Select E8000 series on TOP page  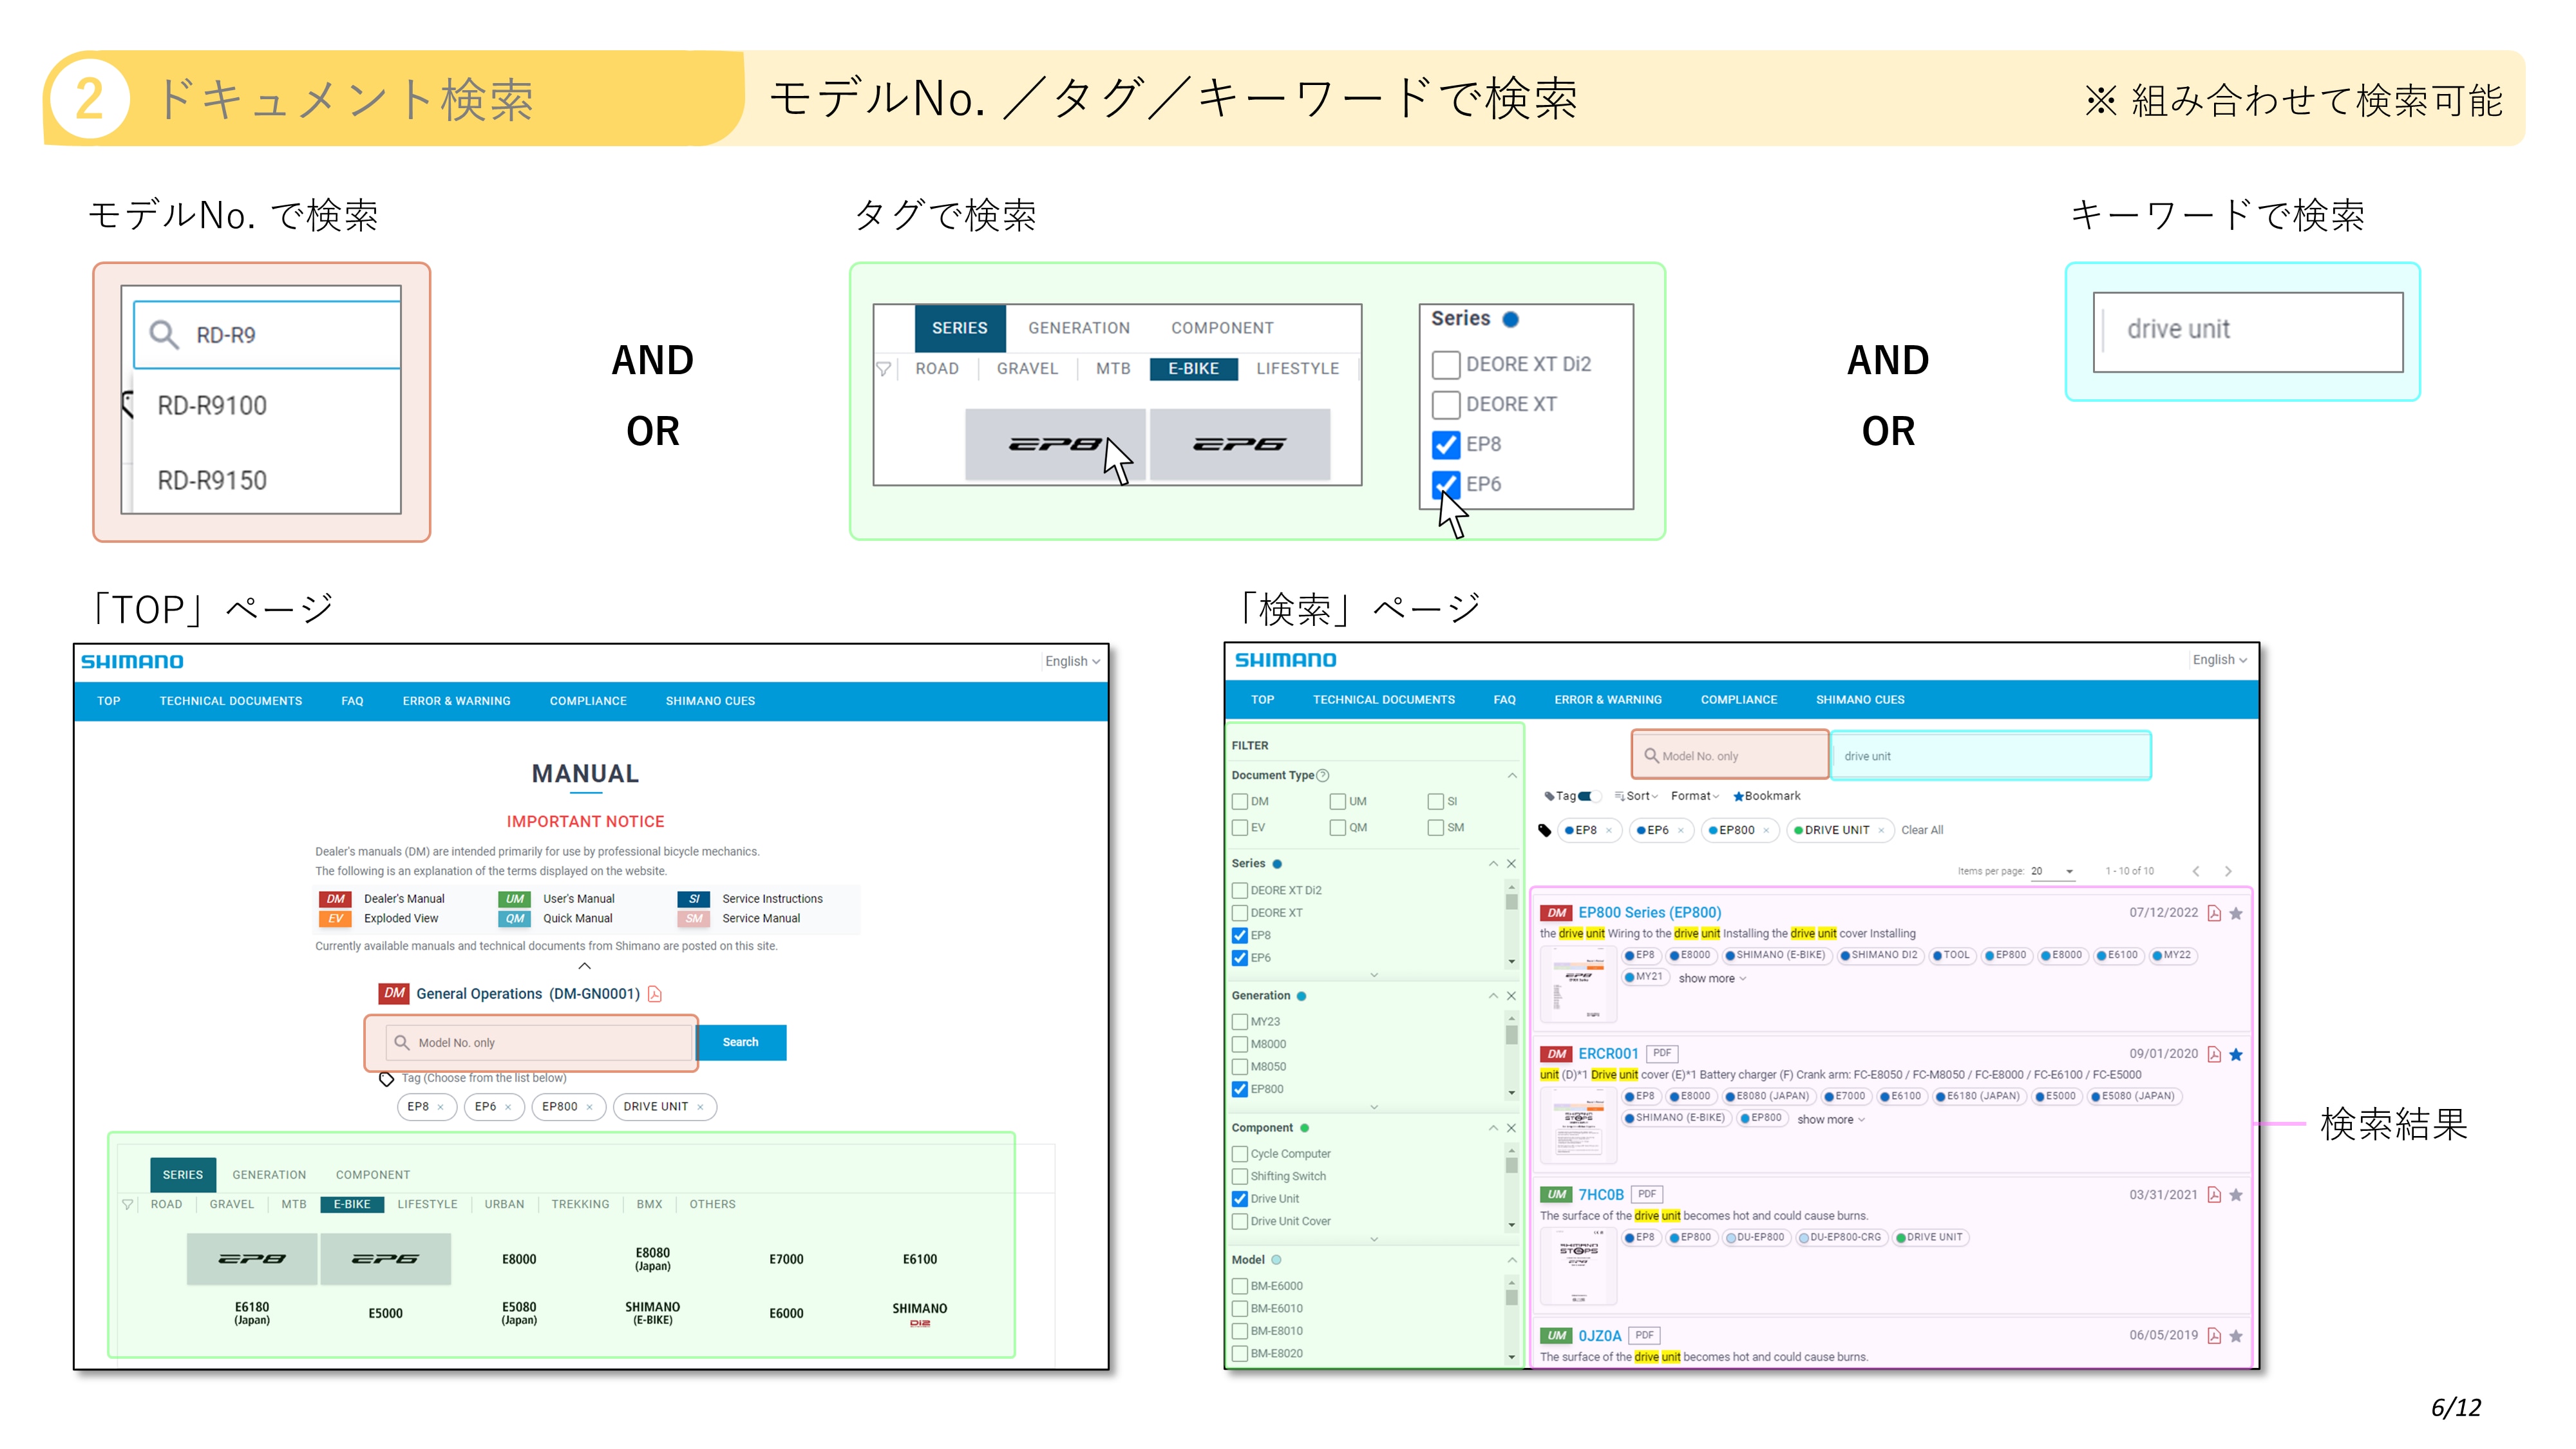(x=519, y=1260)
